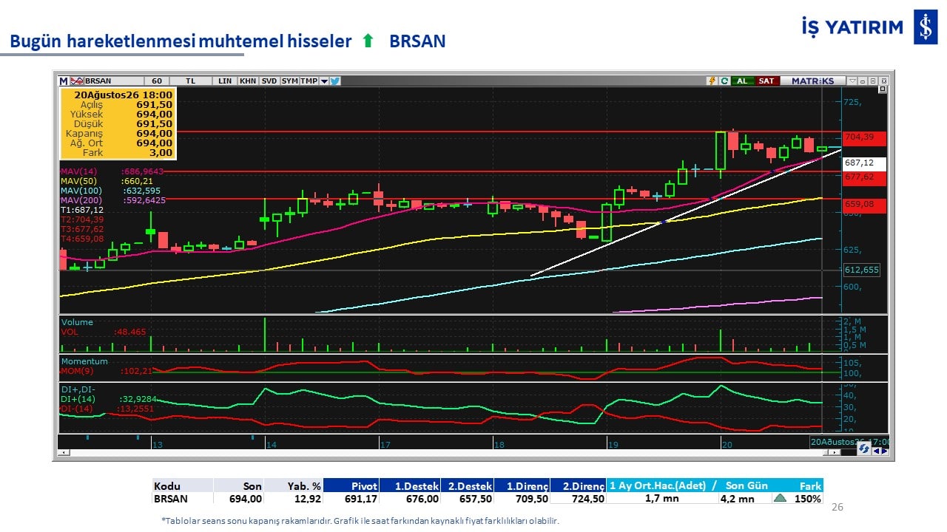This screenshot has width=947, height=532.
Task: Click the date 14 axis marker
Action: 271,445
